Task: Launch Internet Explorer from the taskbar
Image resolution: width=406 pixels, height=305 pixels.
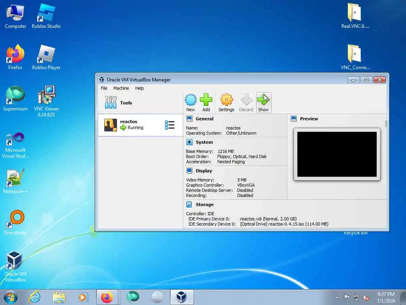Action: [x=34, y=297]
